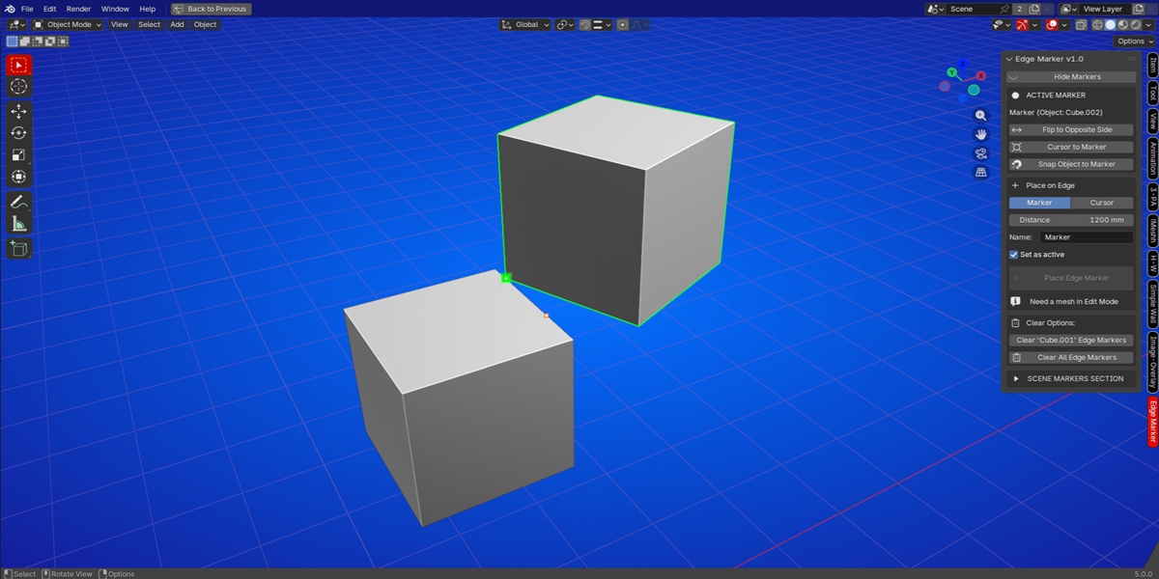Screen dimensions: 1159x579
Task: Click Clear All Edge Markers button
Action: pos(1071,357)
